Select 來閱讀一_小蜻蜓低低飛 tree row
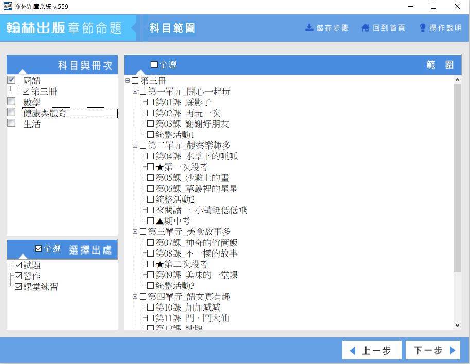The image size is (470, 364). (201, 210)
